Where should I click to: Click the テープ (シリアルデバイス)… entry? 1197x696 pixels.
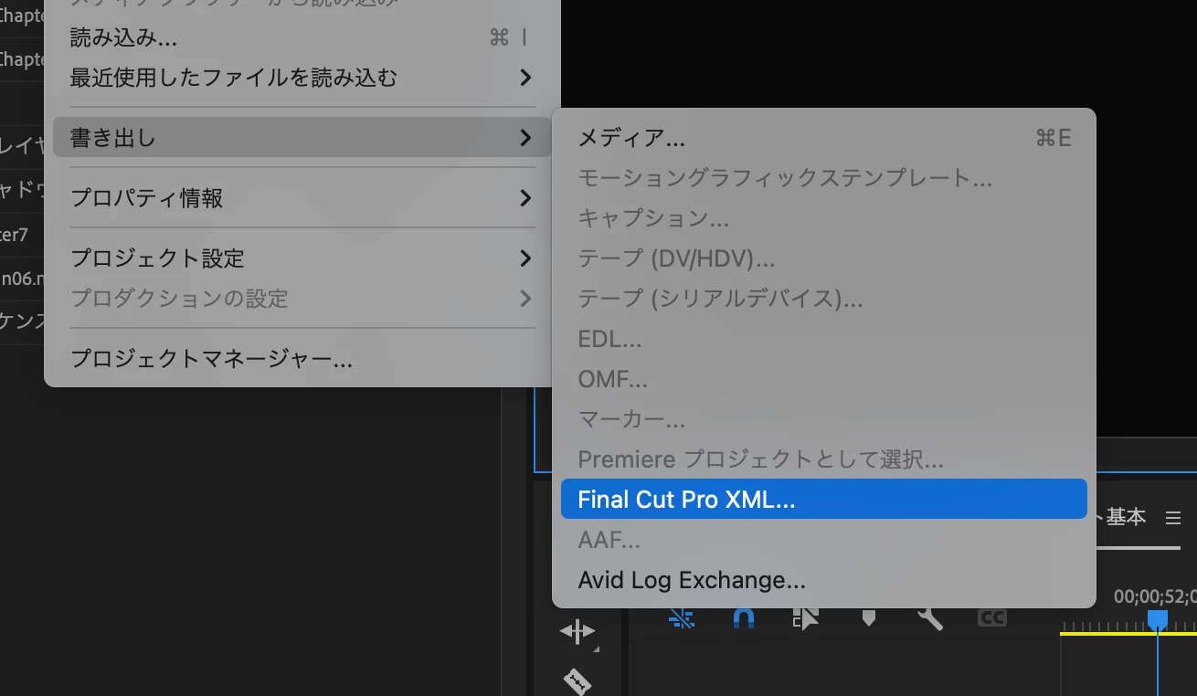(x=823, y=299)
